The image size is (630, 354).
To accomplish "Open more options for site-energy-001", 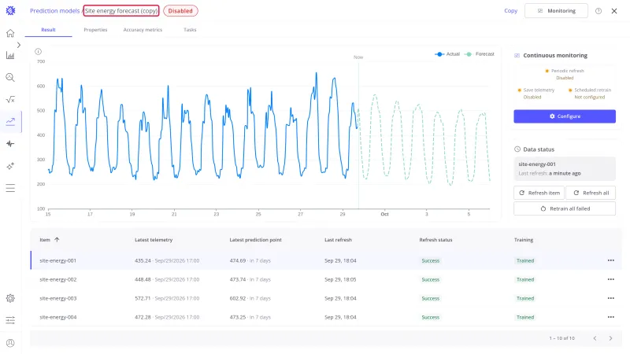I will pos(611,260).
